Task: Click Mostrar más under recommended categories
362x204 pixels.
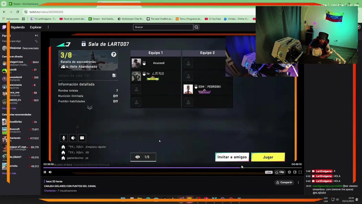Action: (9, 173)
